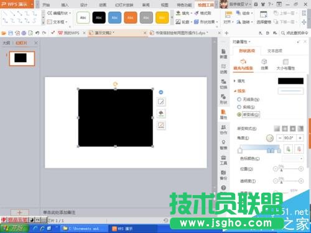311x233 pixels.
Task: Click the print icon in quick toolbar
Action: click(24, 33)
